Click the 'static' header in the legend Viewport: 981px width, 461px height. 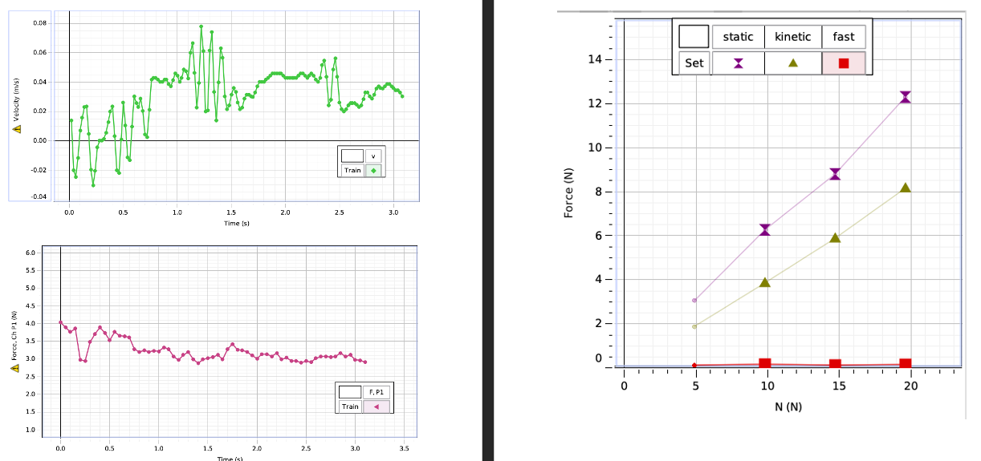tap(738, 37)
